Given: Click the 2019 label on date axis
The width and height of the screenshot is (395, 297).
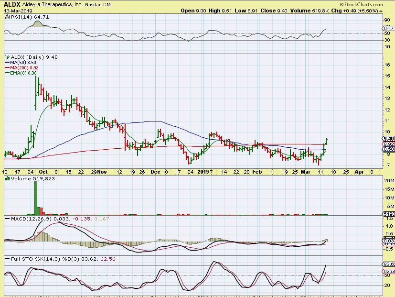Looking at the screenshot, I should coord(204,171).
